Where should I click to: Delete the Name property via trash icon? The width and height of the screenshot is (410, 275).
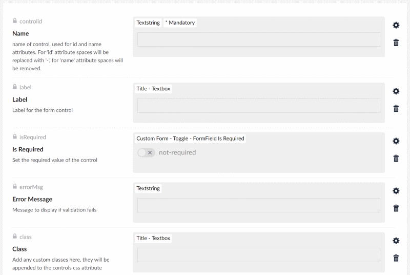(396, 43)
